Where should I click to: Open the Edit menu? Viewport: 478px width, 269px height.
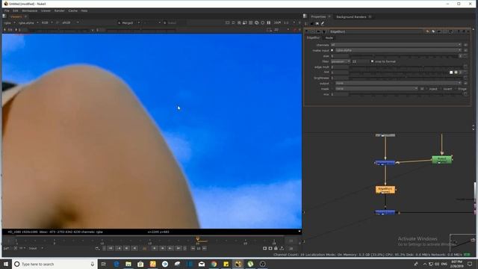pos(15,10)
